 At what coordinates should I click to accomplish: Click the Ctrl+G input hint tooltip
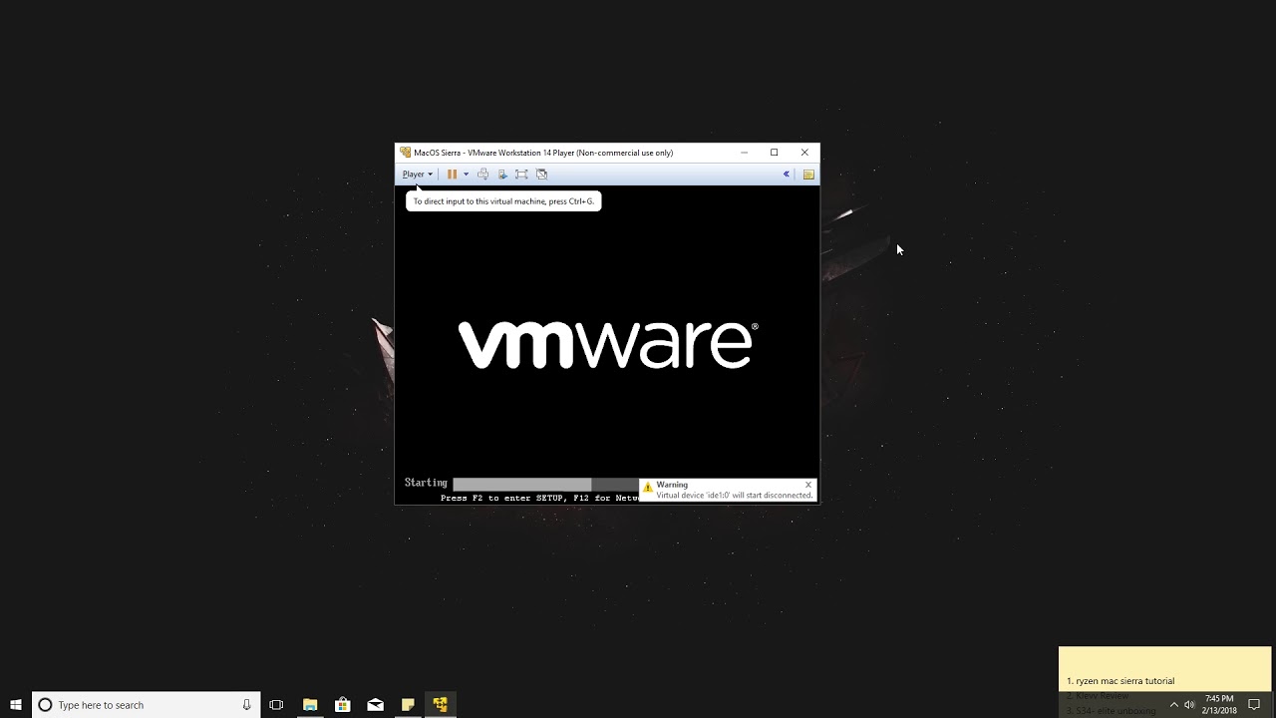[503, 201]
